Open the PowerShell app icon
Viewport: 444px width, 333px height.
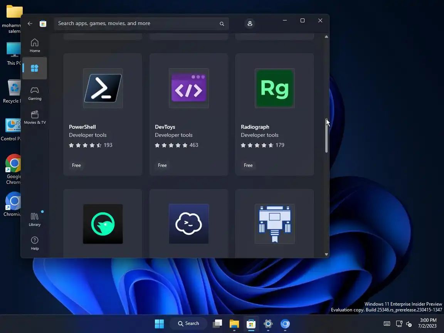point(103,88)
